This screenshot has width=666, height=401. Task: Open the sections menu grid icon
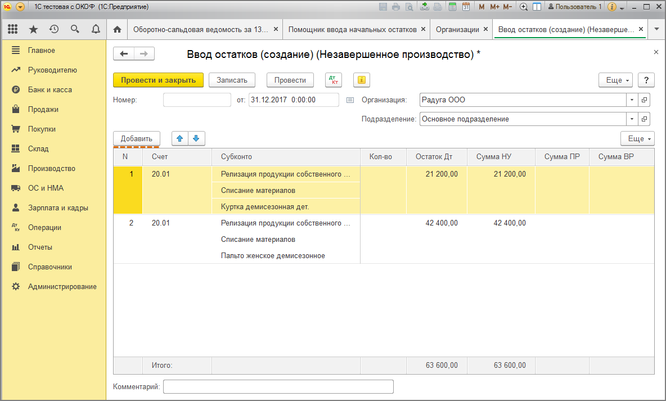12,29
